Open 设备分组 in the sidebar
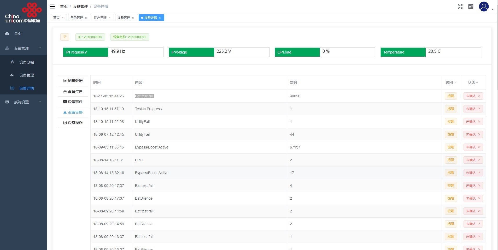 pyautogui.click(x=26, y=62)
